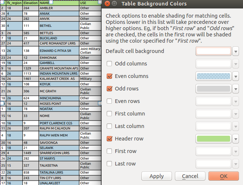Disable Odd rows shading

point(109,89)
